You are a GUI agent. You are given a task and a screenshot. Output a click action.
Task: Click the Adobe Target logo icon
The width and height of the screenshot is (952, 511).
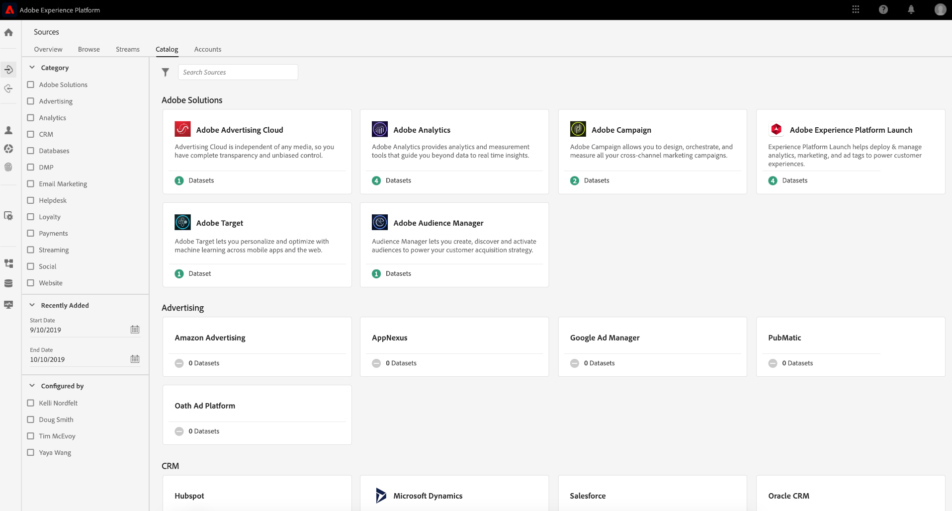[182, 222]
